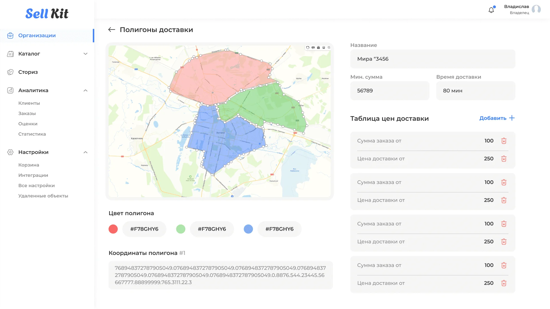Open Корзина settings
550x309 pixels.
click(x=29, y=165)
